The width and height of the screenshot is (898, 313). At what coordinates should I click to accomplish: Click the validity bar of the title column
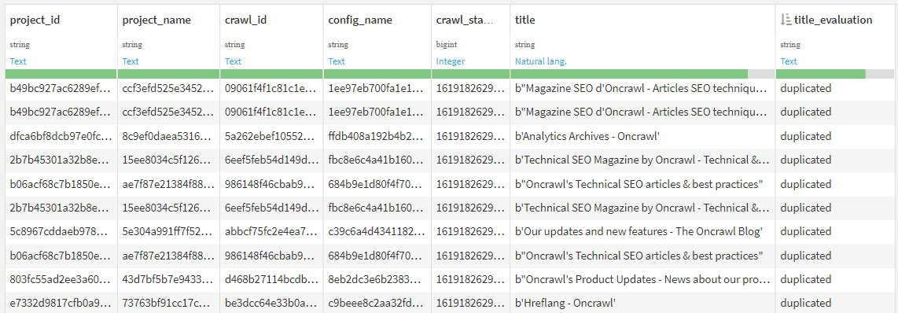642,74
